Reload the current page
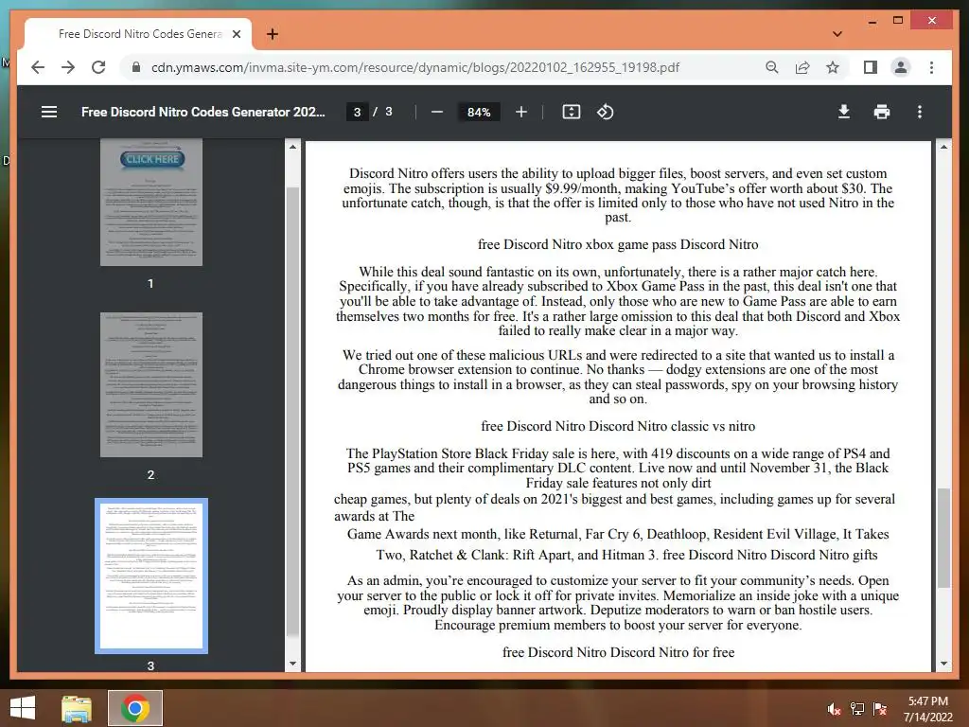The image size is (969, 727). click(x=98, y=67)
